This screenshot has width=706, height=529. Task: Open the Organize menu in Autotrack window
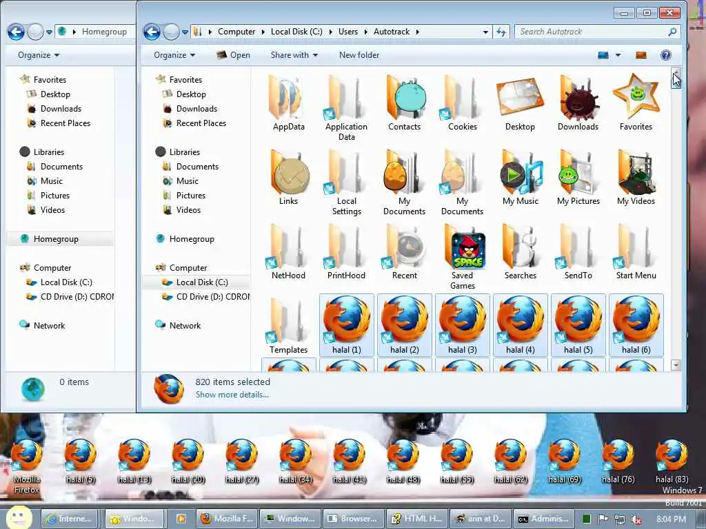coord(174,55)
